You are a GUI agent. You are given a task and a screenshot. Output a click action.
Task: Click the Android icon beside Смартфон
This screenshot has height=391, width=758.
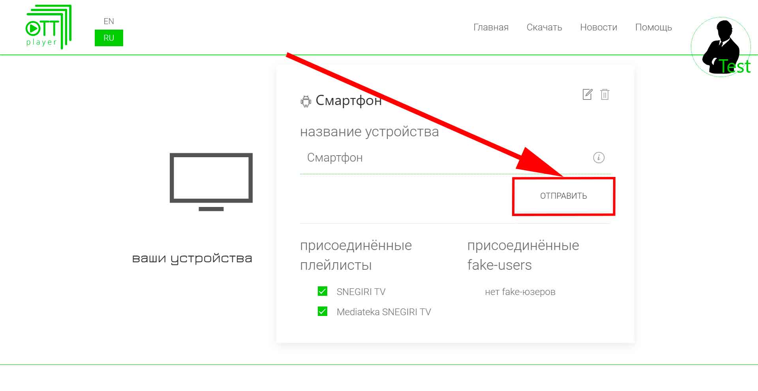click(x=306, y=101)
